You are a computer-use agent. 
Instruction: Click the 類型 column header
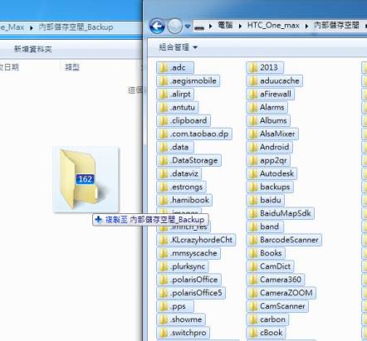click(x=72, y=67)
